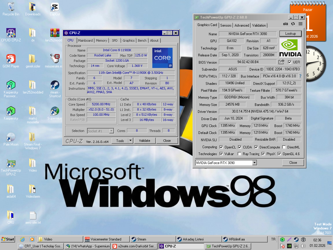
Task: Click the BIOS export share icon
Action: pyautogui.click(x=281, y=62)
